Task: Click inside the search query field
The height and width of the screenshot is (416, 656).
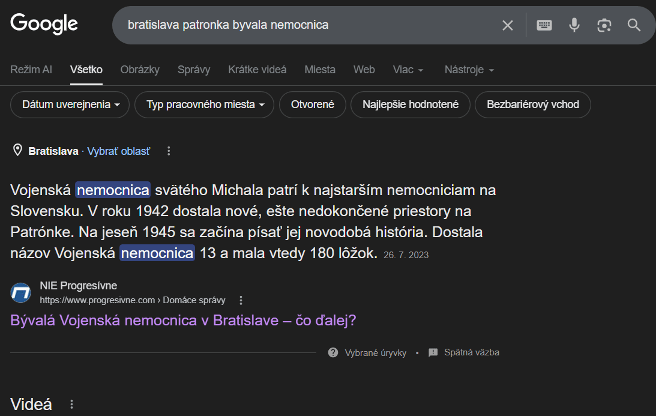Action: [x=300, y=25]
